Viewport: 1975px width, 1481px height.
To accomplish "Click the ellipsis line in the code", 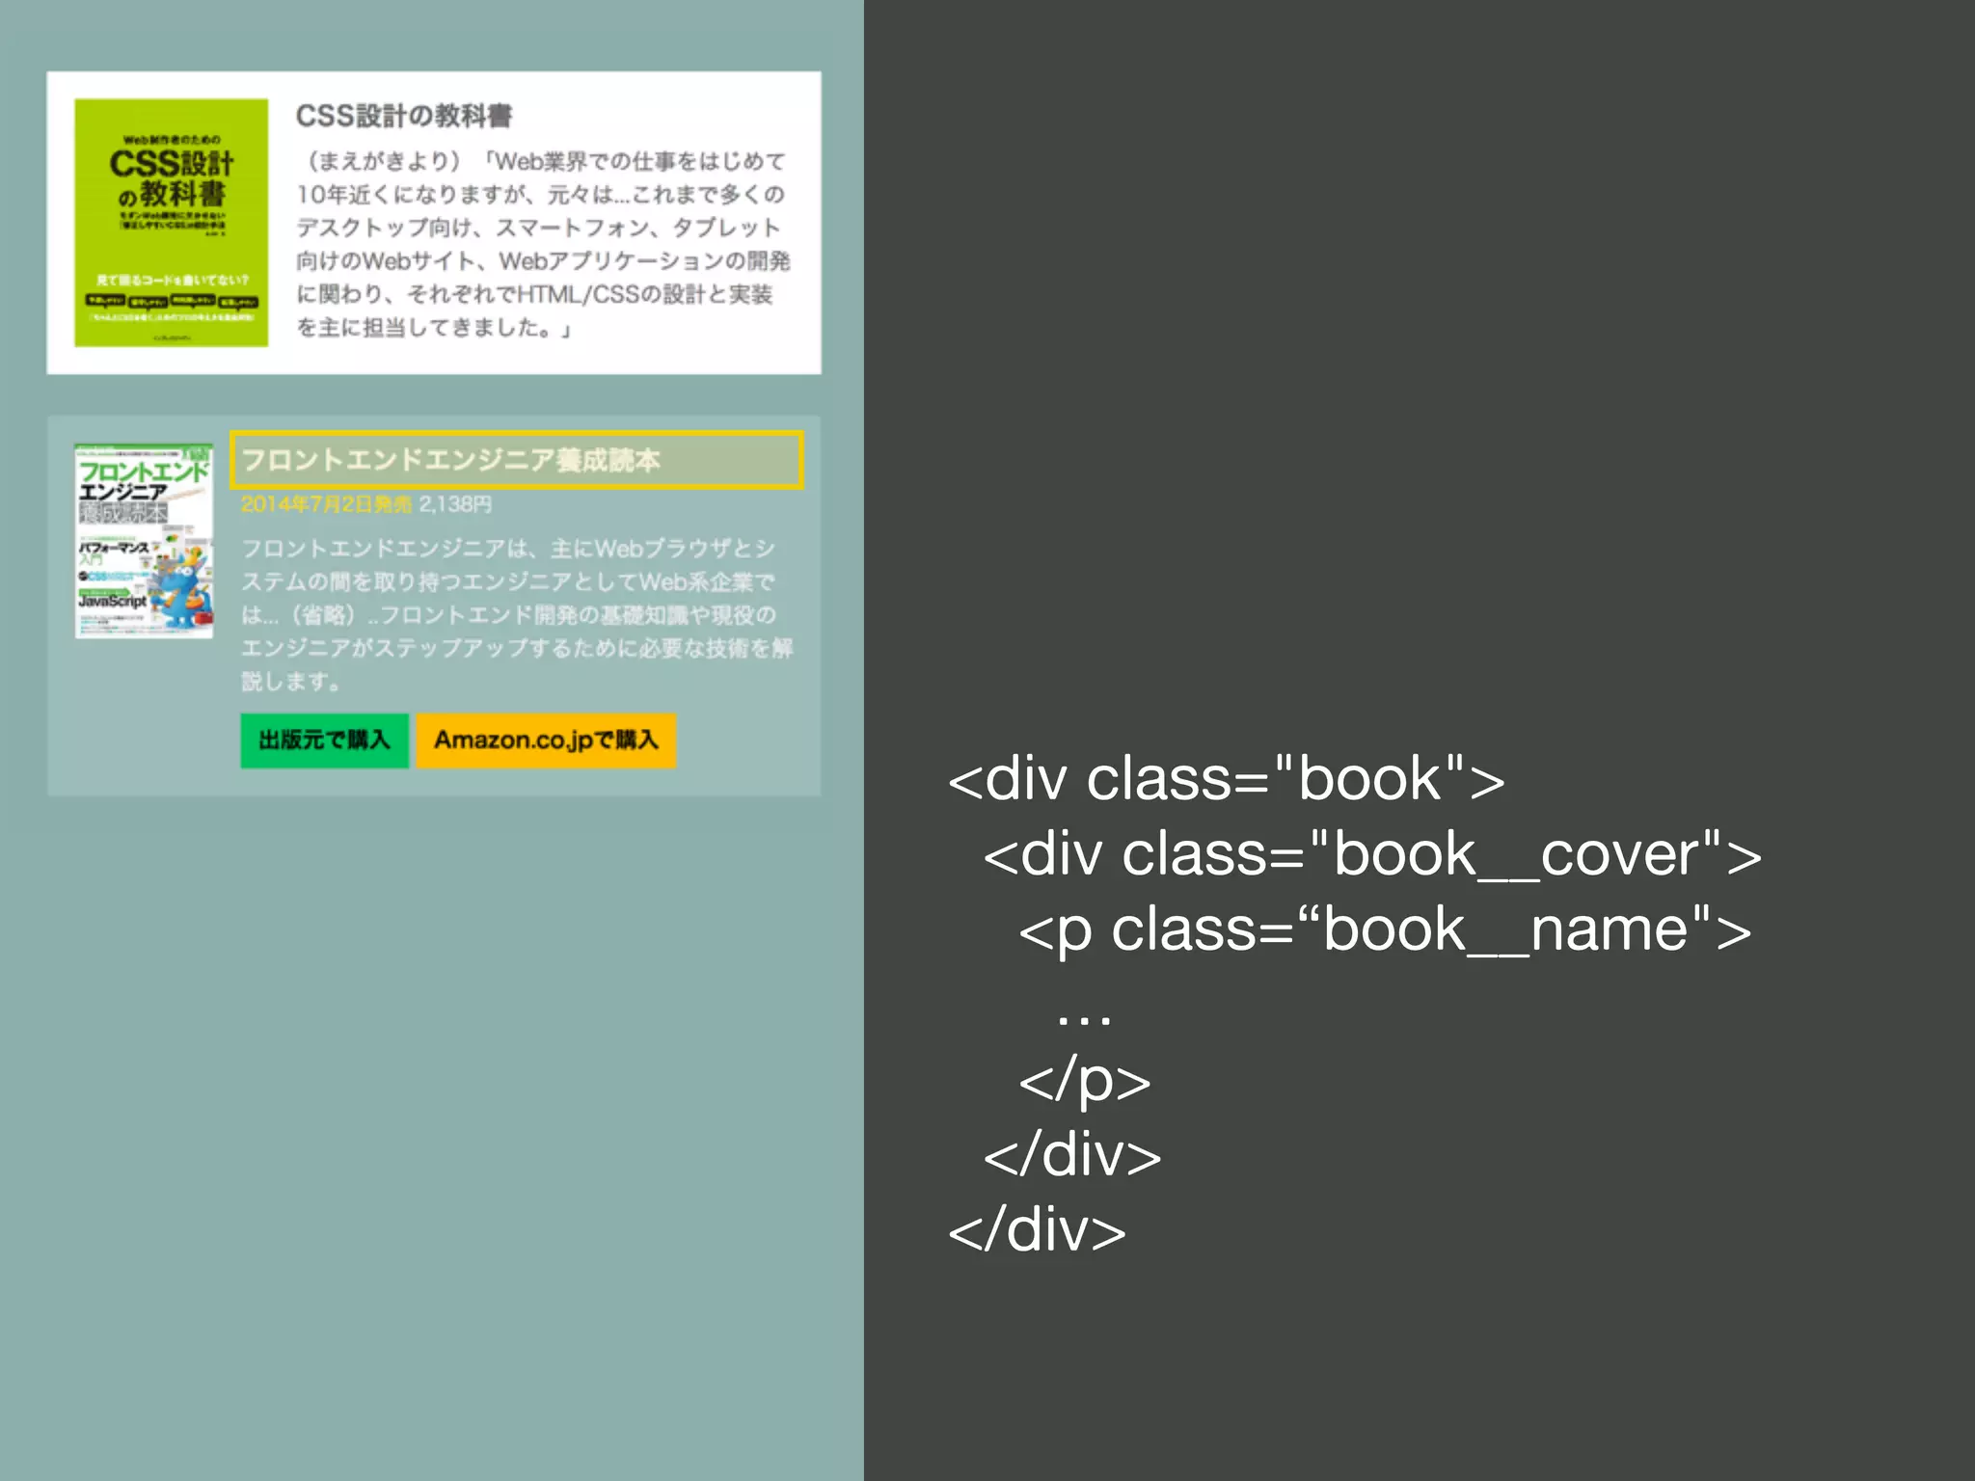I will click(1085, 1018).
